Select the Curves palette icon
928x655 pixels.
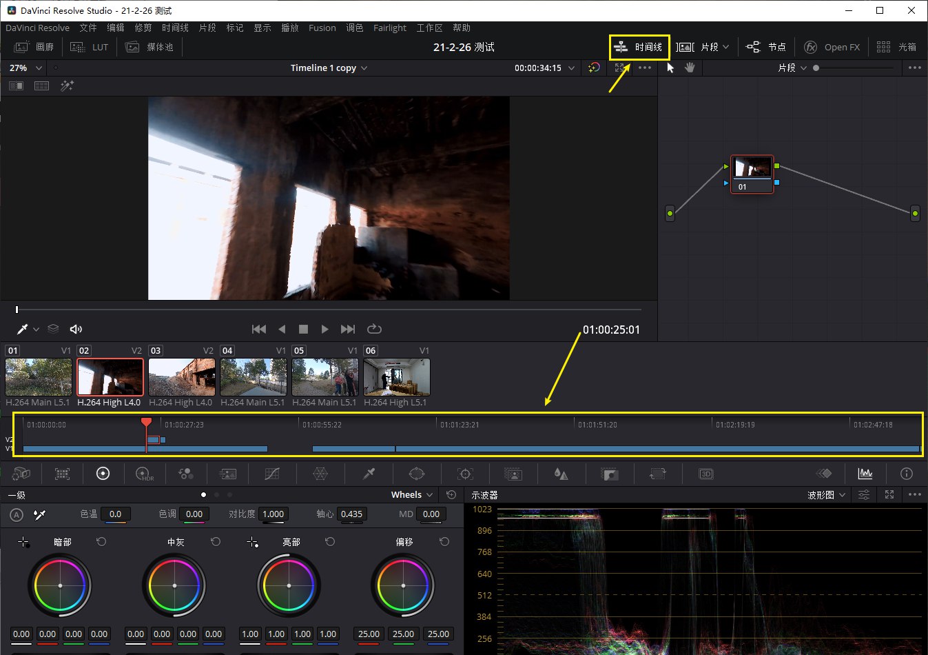click(x=272, y=474)
